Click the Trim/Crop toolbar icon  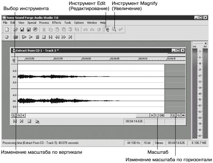pyautogui.click(x=77, y=29)
